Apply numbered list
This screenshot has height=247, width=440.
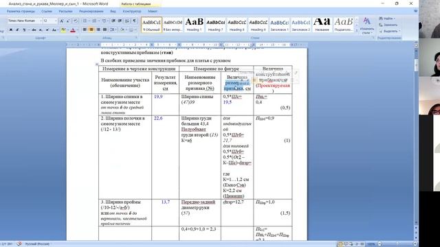click(x=95, y=21)
